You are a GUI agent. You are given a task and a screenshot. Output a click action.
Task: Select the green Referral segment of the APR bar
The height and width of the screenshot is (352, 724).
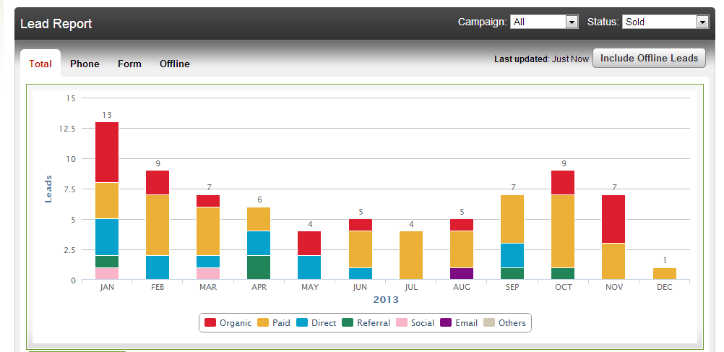pos(259,267)
